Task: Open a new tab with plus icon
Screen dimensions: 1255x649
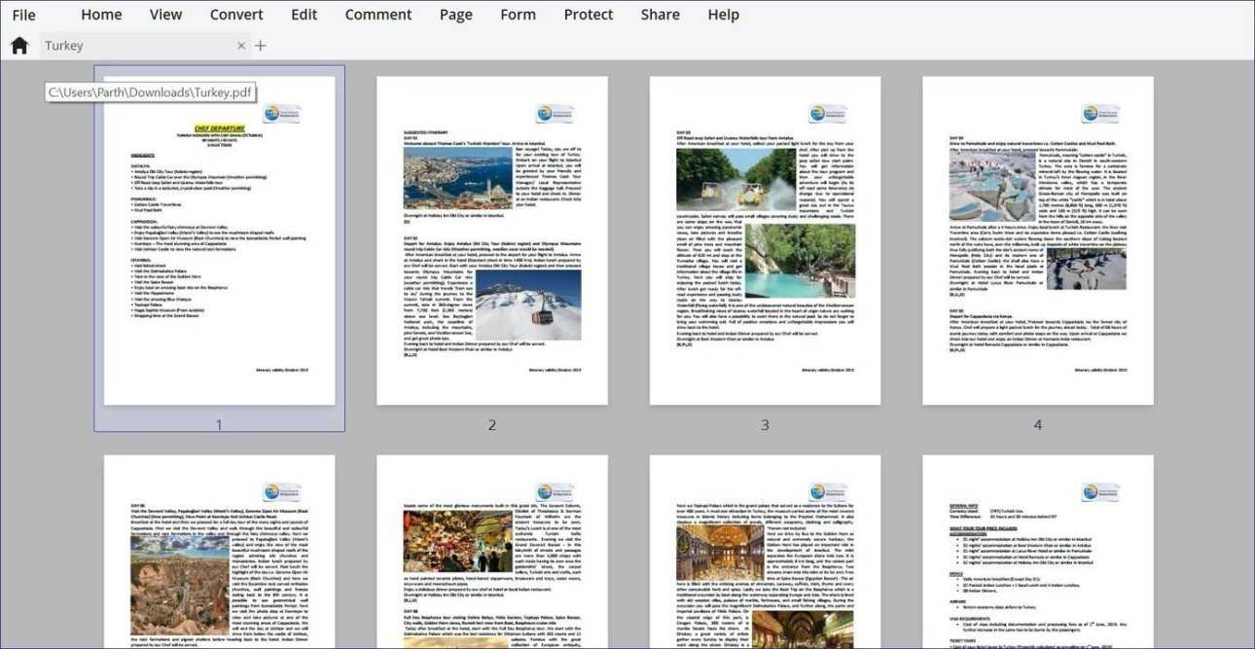Action: coord(261,46)
